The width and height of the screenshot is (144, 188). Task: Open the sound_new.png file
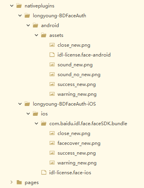tap(75, 65)
